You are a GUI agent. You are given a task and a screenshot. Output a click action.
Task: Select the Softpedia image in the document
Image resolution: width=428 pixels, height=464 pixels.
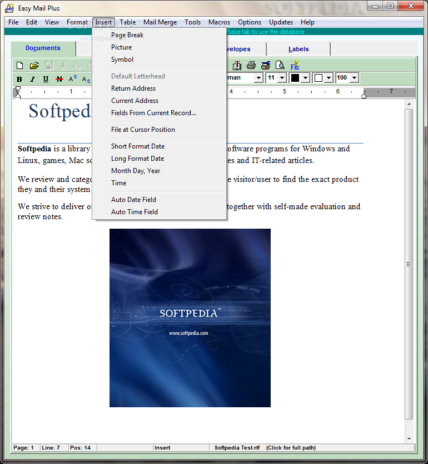tap(190, 318)
